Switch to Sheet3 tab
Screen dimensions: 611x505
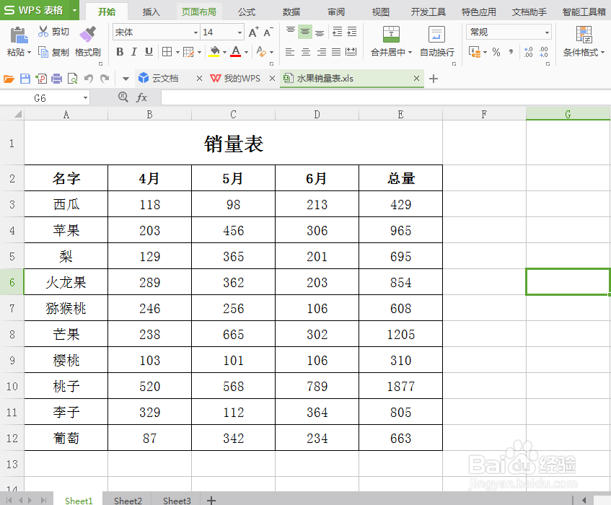(177, 501)
